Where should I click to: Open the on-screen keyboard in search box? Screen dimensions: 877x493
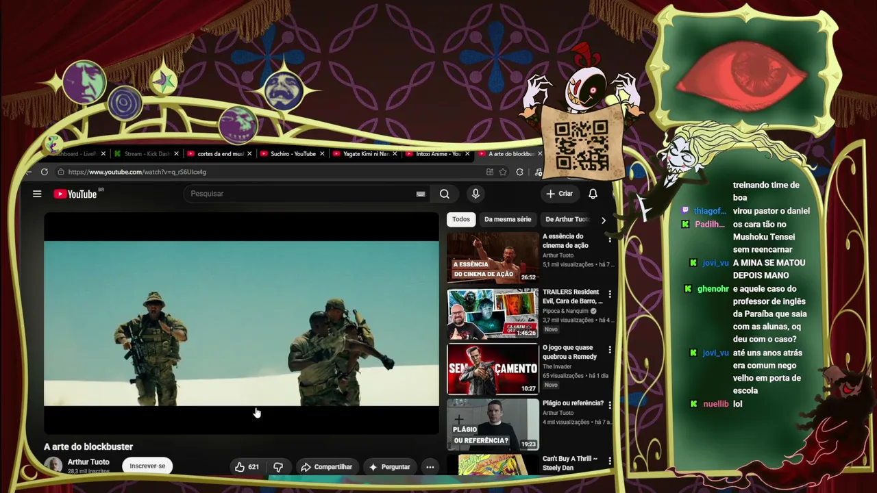pos(421,194)
